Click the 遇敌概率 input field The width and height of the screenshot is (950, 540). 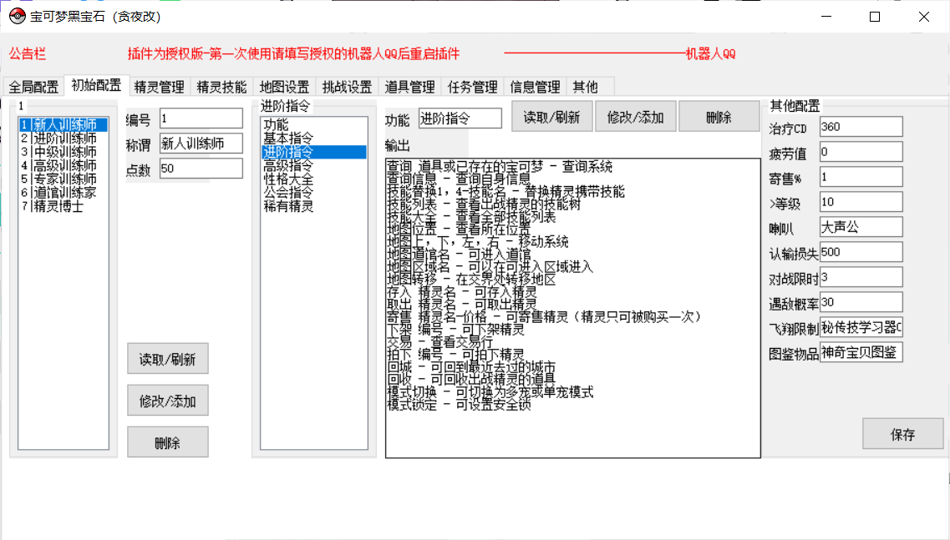coord(861,302)
